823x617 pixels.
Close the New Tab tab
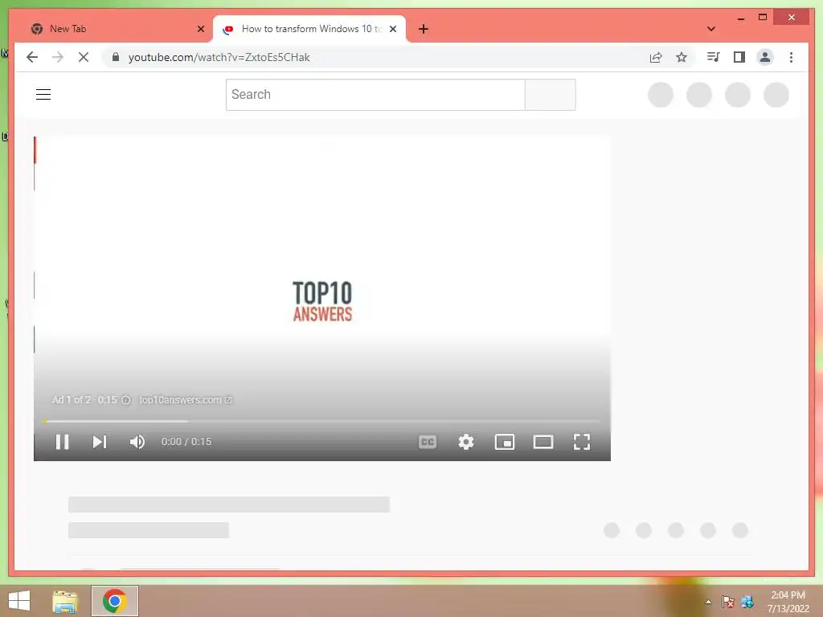pyautogui.click(x=200, y=29)
